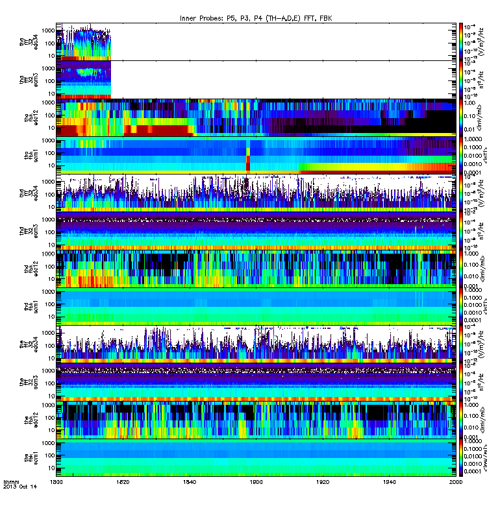Click the the fff 32 scm3 panel label
The width and height of the screenshot is (487, 519).
(29, 383)
